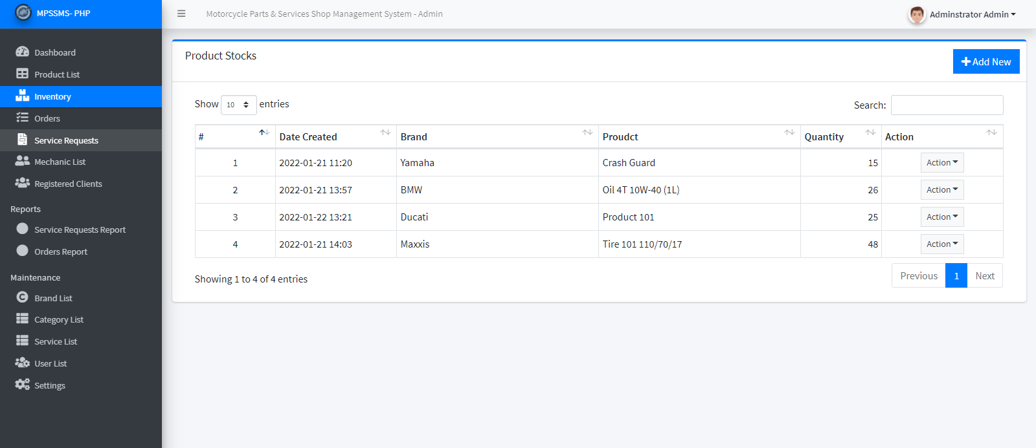
Task: Click the Service Requests document icon
Action: 23,140
